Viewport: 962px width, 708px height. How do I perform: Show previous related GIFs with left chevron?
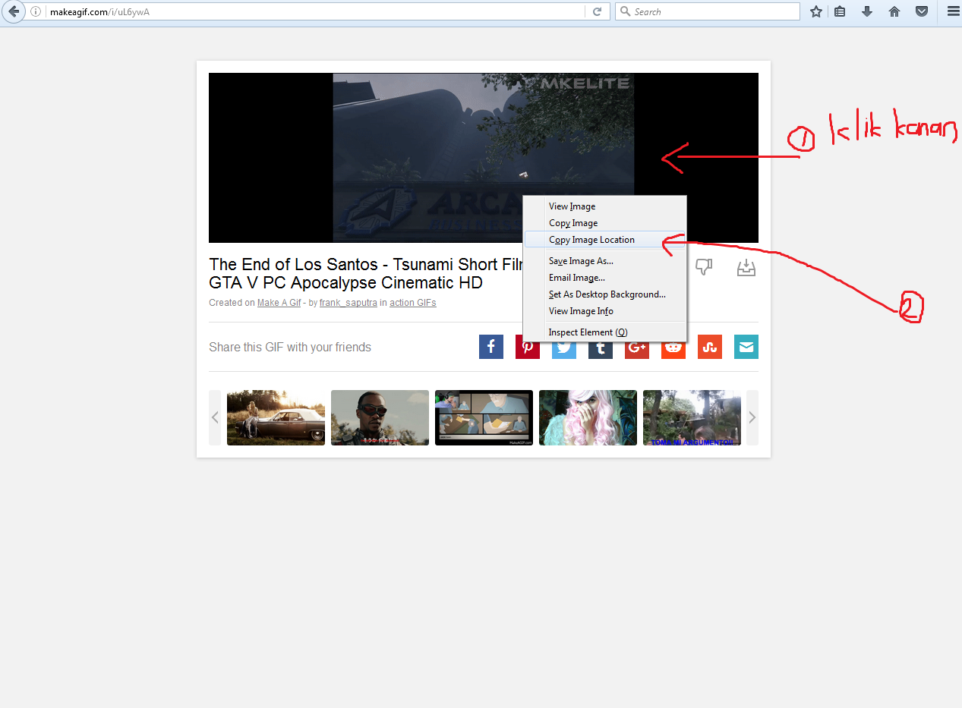click(x=215, y=417)
